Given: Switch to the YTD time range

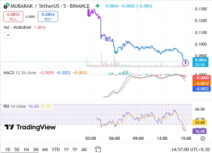Looking at the screenshot, I should [x=56, y=149].
